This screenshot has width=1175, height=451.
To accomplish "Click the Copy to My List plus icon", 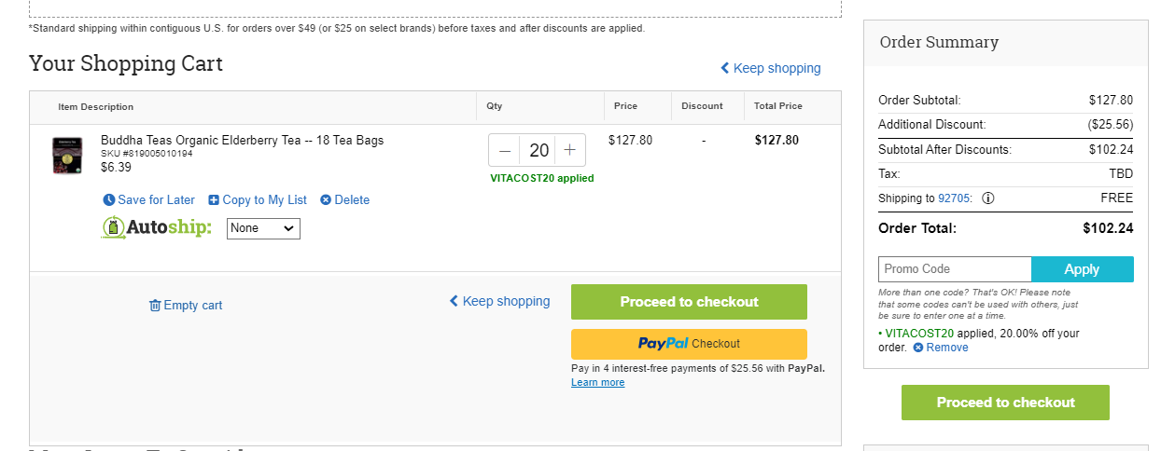I will click(x=214, y=199).
